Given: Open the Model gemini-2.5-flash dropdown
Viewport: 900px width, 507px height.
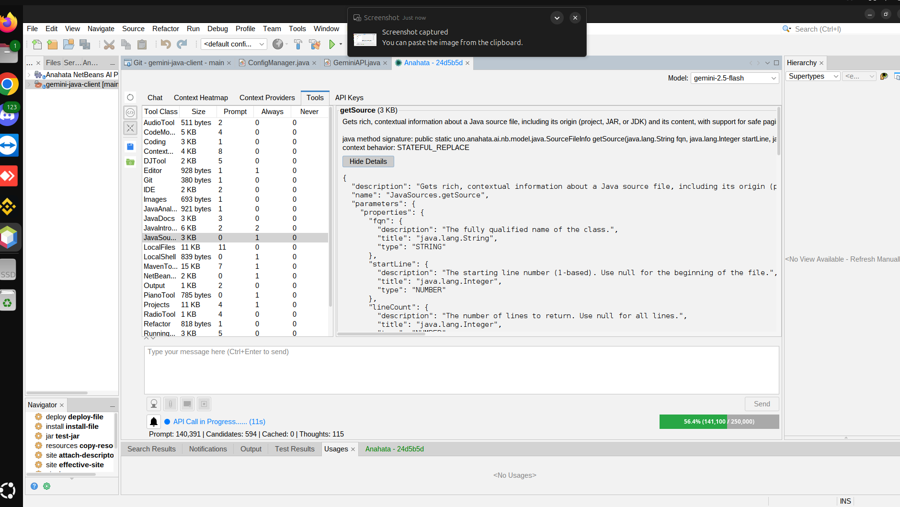Looking at the screenshot, I should pos(735,78).
